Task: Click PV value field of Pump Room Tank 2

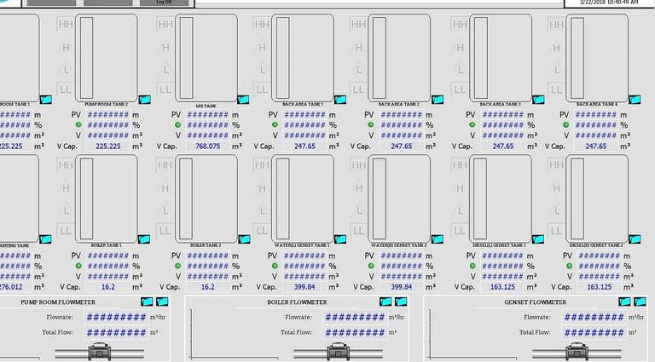Action: click(x=108, y=115)
